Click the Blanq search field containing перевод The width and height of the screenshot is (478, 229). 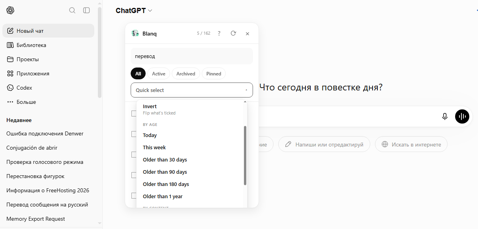192,56
